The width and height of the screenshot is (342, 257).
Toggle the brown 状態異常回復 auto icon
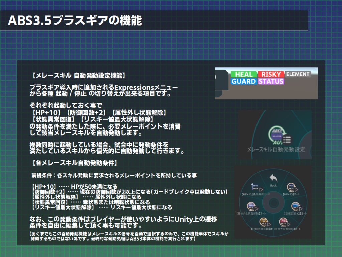coord(264,222)
